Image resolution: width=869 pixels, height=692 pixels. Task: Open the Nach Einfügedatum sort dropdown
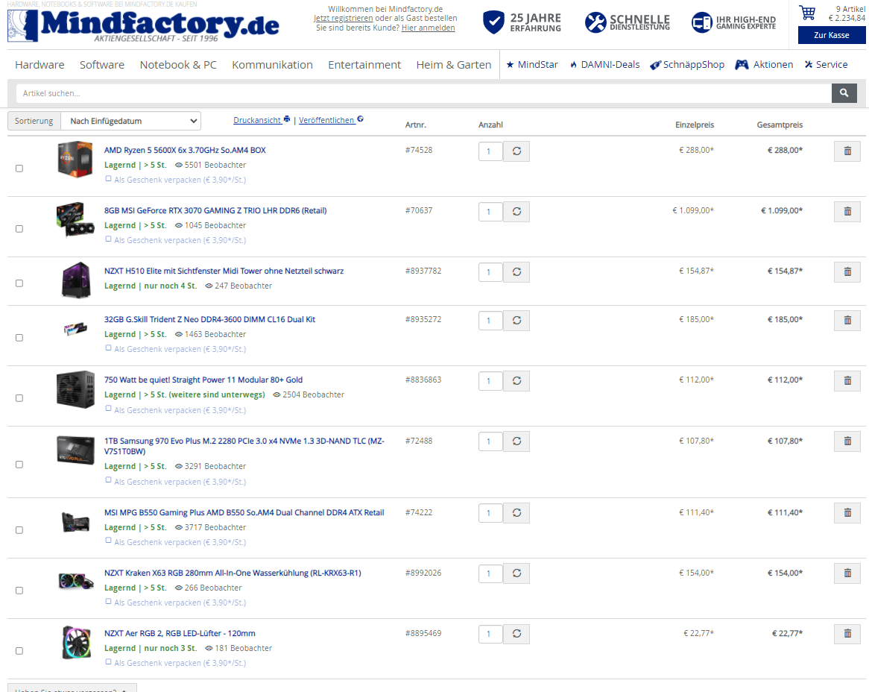click(130, 121)
